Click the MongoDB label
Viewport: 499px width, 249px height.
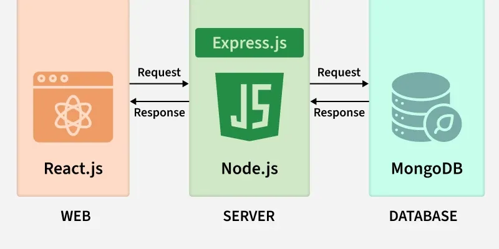427,169
